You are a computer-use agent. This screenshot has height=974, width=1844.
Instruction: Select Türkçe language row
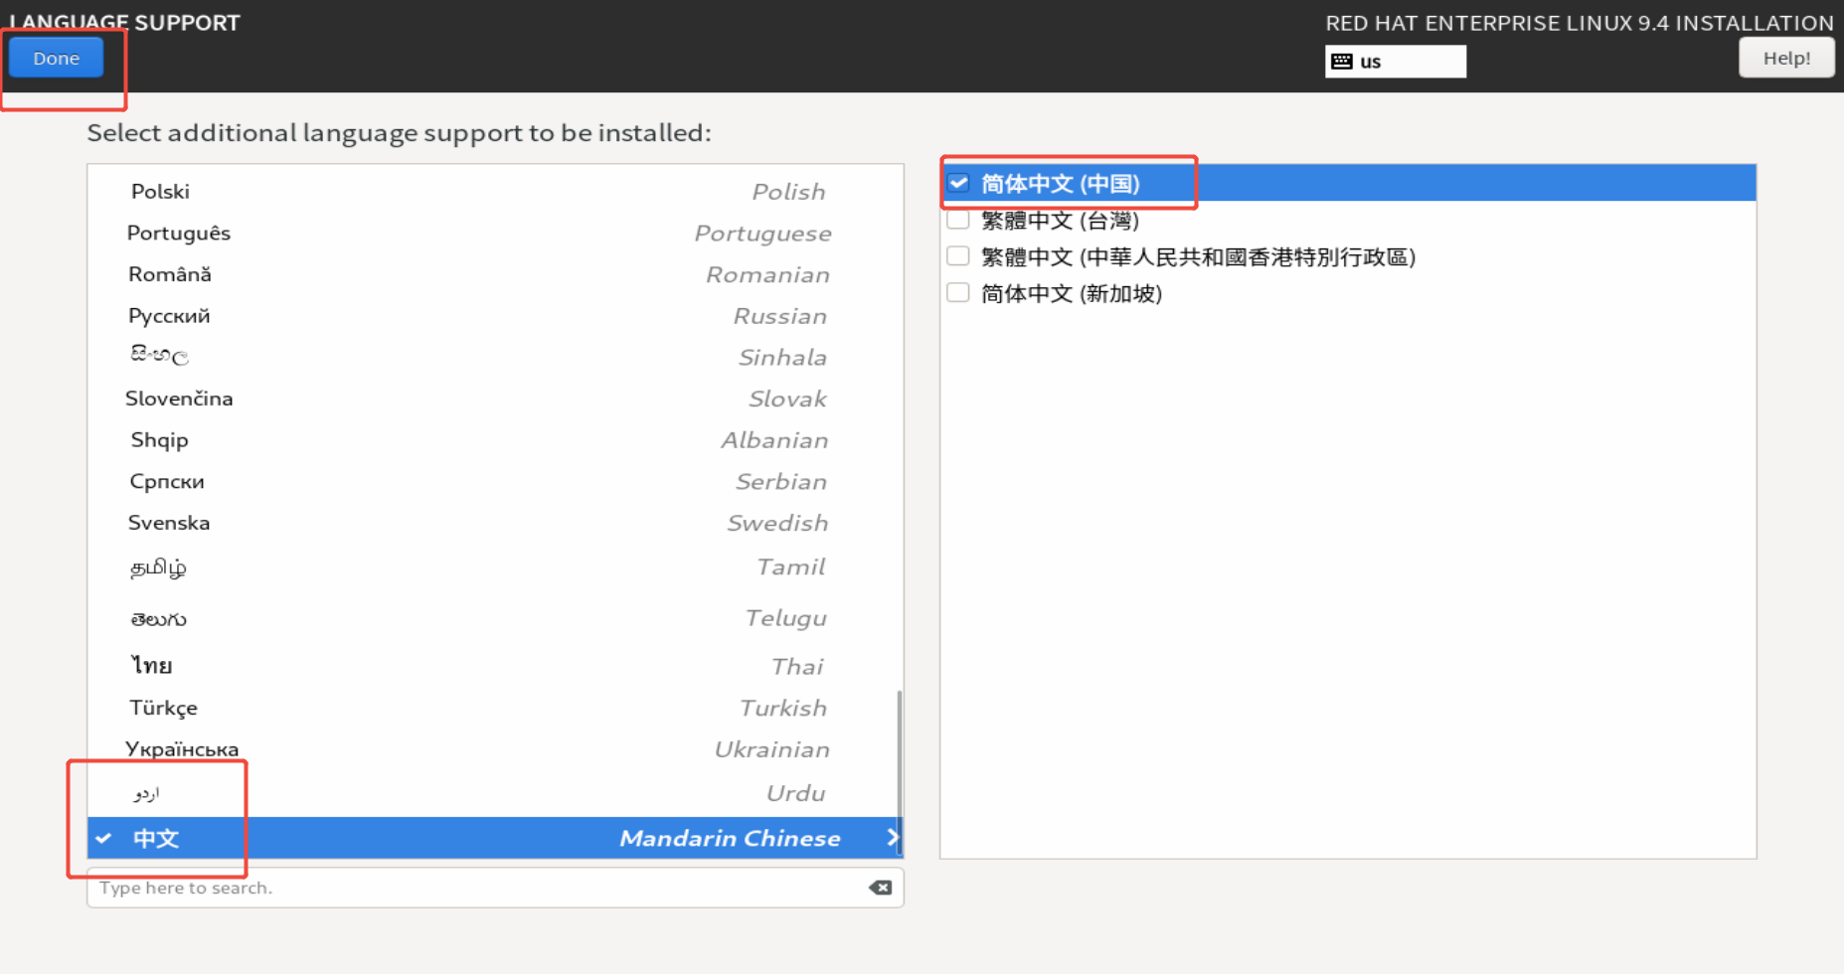point(495,708)
